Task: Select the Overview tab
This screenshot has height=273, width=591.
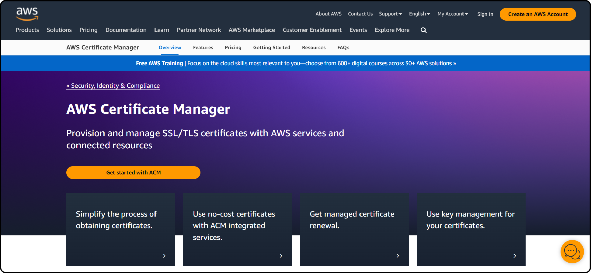Action: pos(170,48)
